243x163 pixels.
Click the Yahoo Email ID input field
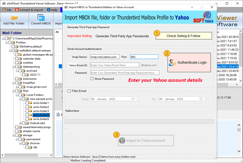[115, 65]
